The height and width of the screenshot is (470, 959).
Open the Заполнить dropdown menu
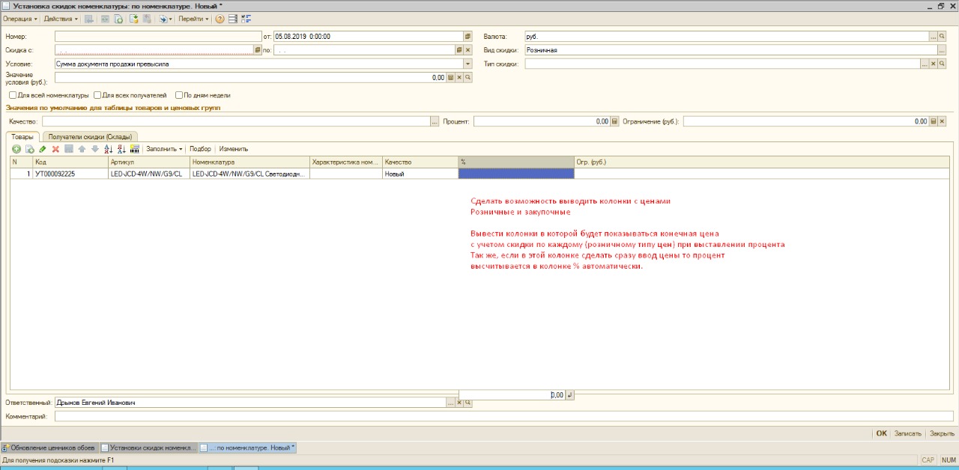pyautogui.click(x=164, y=149)
